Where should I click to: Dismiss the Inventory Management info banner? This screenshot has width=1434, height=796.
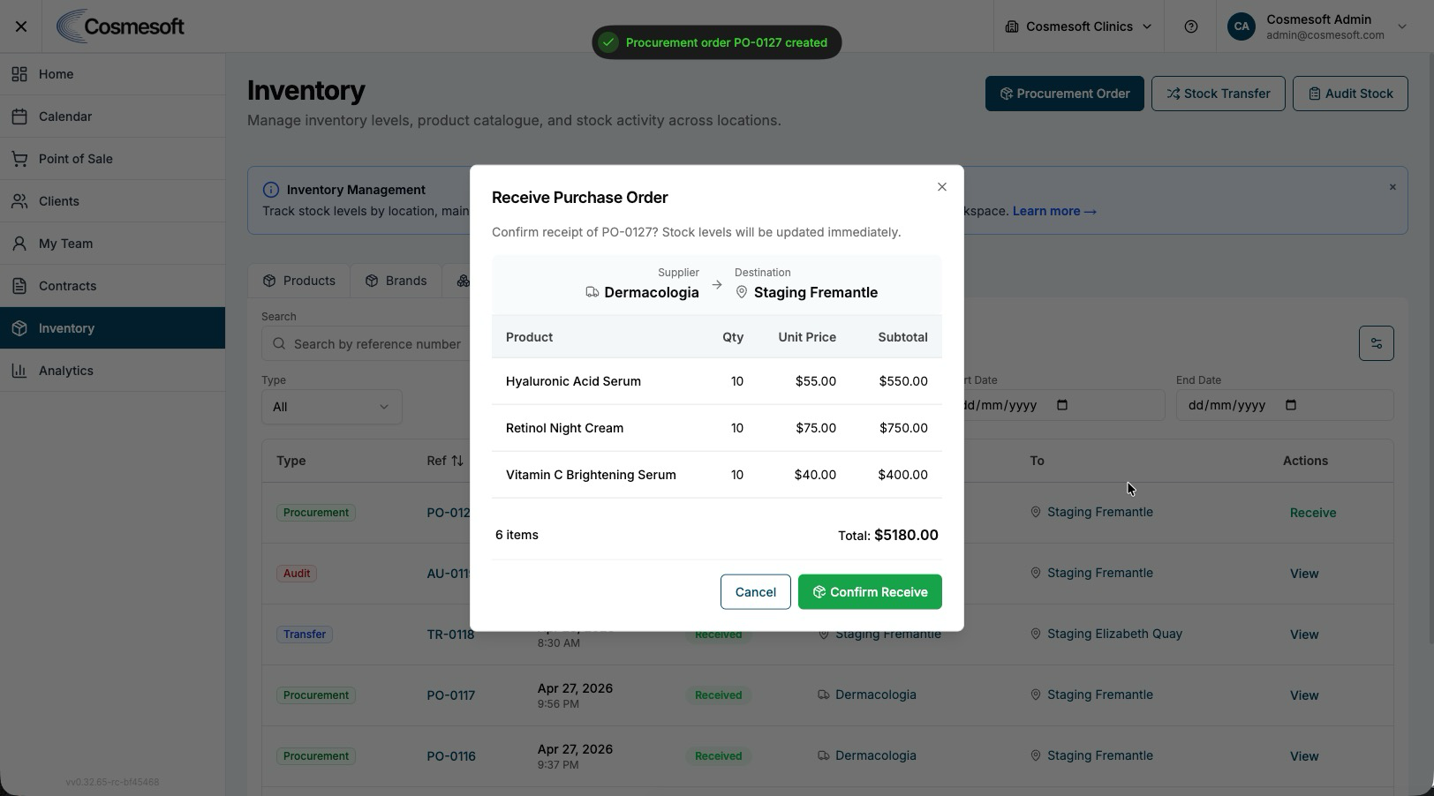[x=1392, y=187]
